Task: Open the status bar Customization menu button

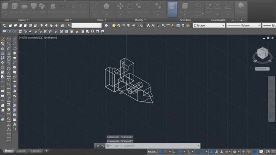Action: 273,152
